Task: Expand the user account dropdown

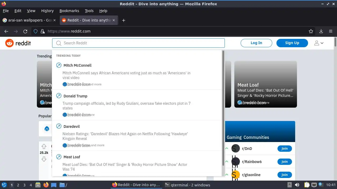Action: pyautogui.click(x=319, y=43)
